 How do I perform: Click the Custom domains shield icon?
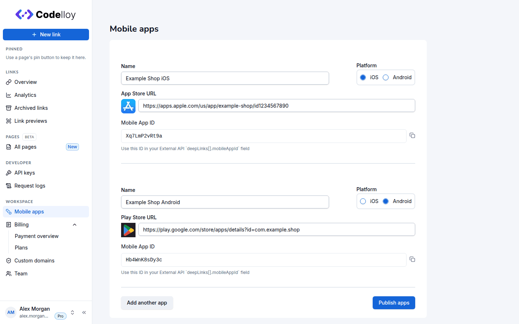tap(9, 261)
